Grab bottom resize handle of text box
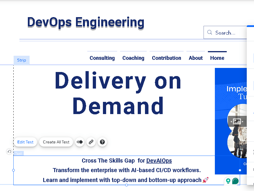The height and width of the screenshot is (191, 254). 126,185
